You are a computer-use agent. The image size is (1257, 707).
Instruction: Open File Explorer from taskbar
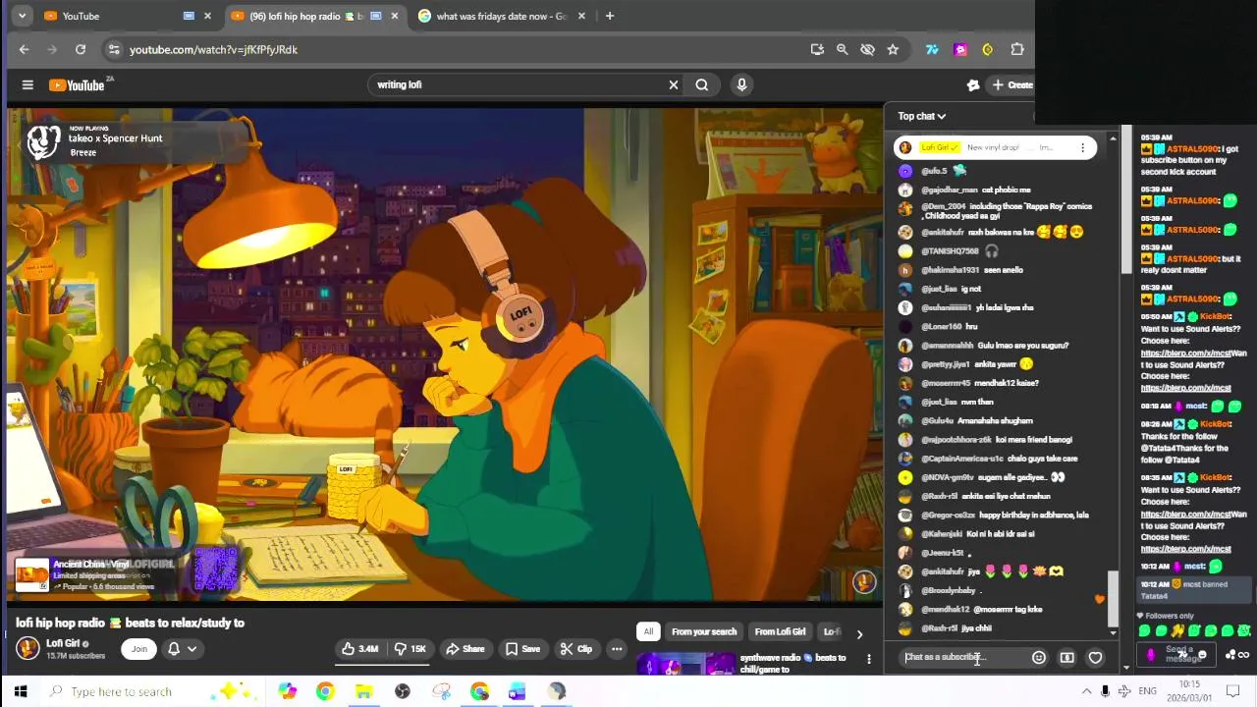tap(363, 691)
